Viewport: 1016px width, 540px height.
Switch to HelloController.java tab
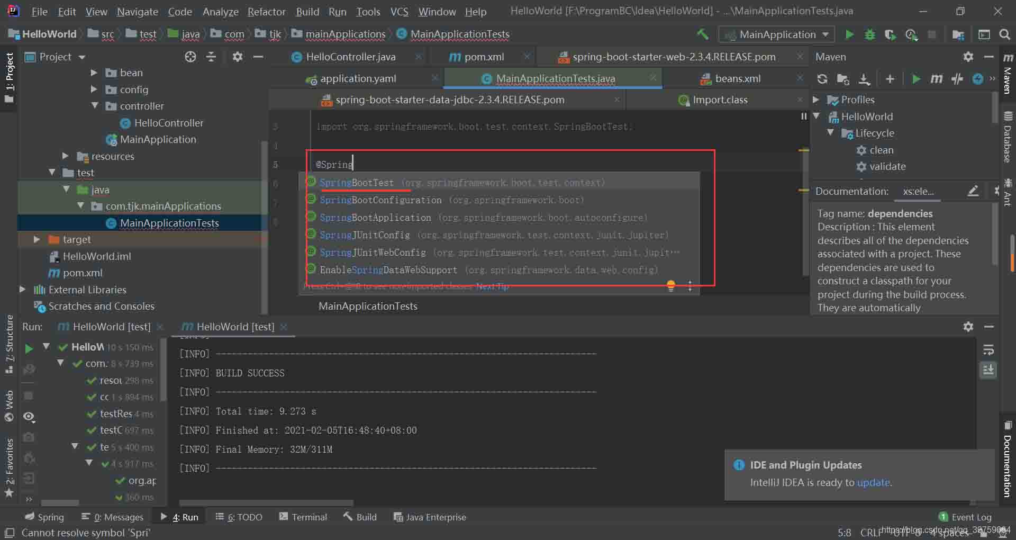tap(350, 57)
